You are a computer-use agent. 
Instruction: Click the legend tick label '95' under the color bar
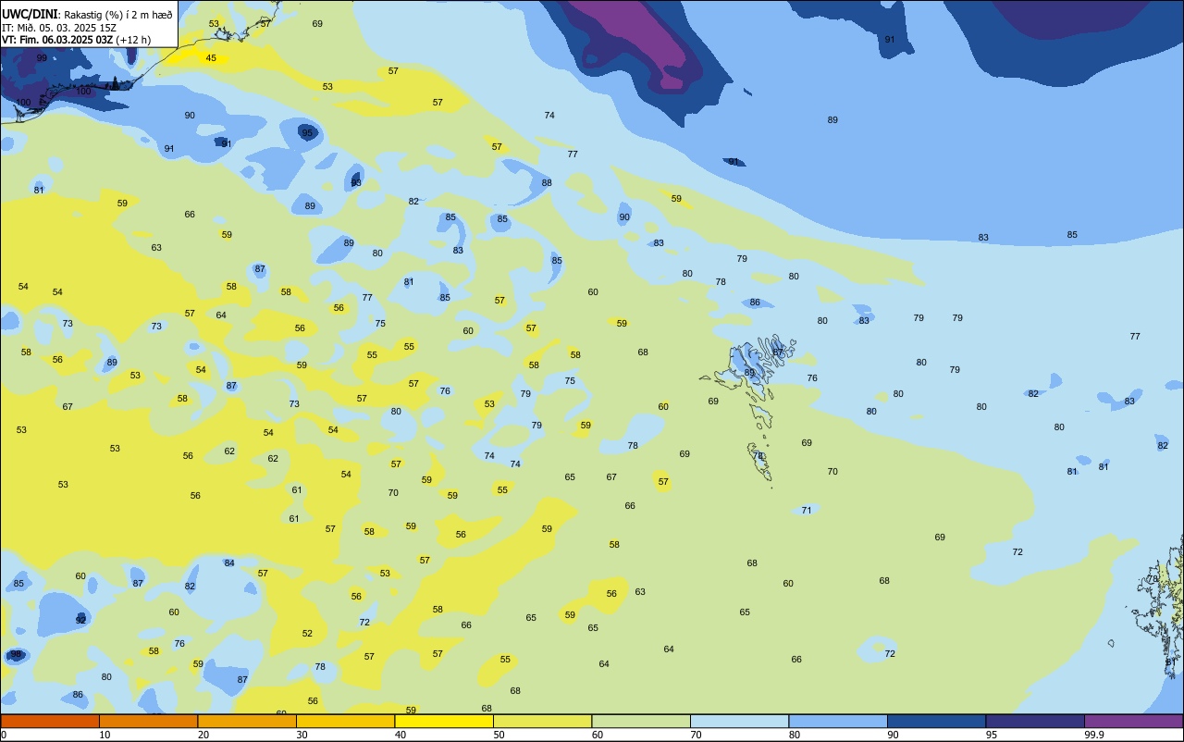coord(992,735)
